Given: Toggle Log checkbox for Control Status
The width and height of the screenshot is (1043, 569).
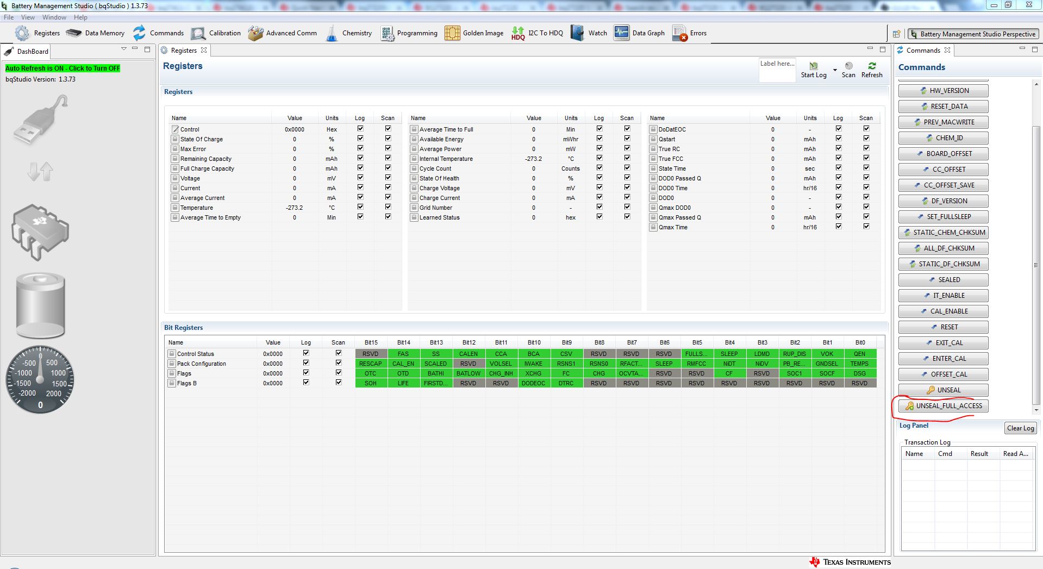Looking at the screenshot, I should pyautogui.click(x=306, y=353).
